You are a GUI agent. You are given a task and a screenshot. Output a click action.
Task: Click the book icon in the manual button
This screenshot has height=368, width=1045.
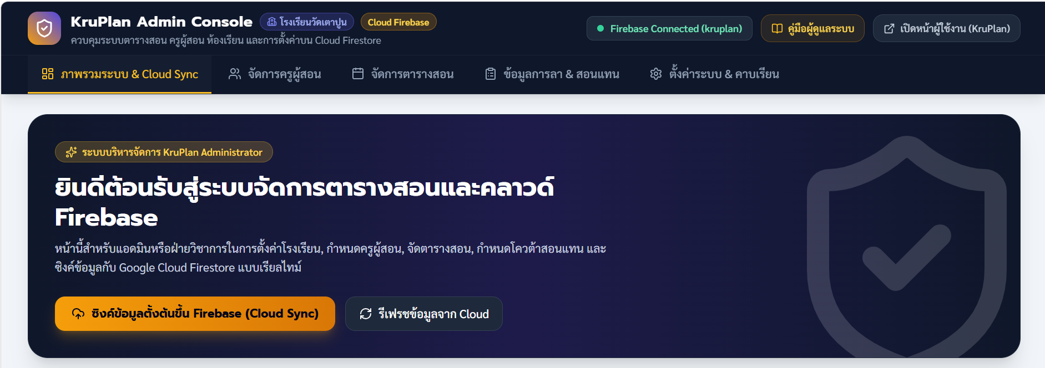(777, 28)
